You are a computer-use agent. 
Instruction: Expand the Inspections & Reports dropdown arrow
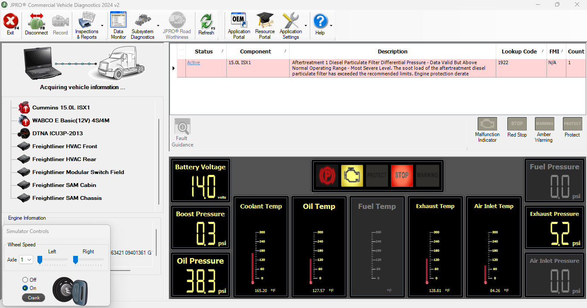click(102, 26)
